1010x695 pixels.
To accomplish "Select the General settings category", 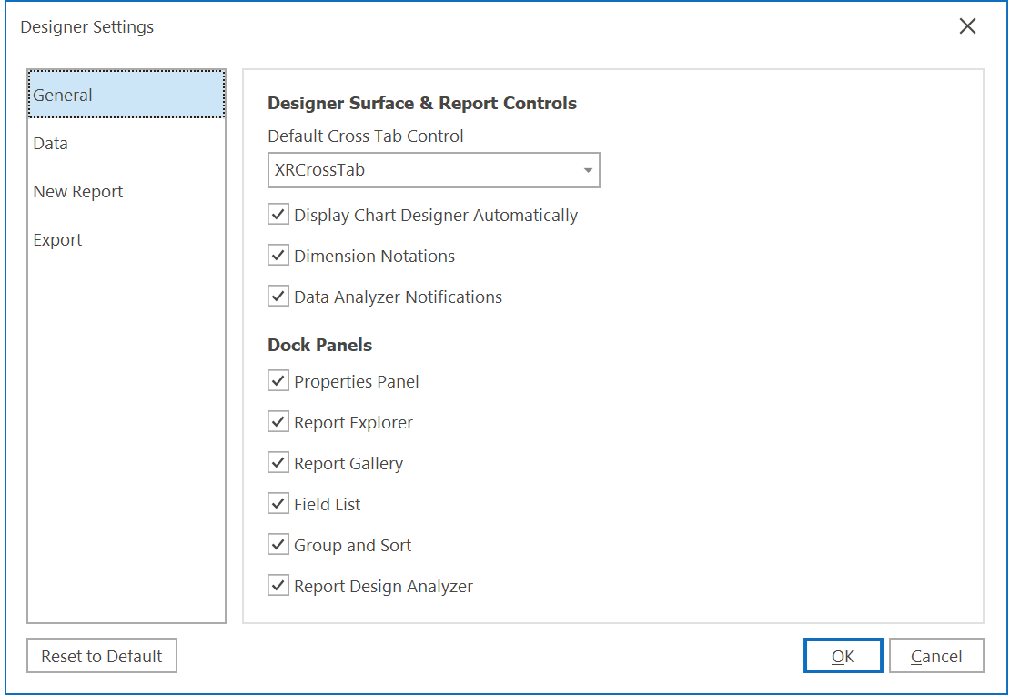I will click(x=126, y=95).
